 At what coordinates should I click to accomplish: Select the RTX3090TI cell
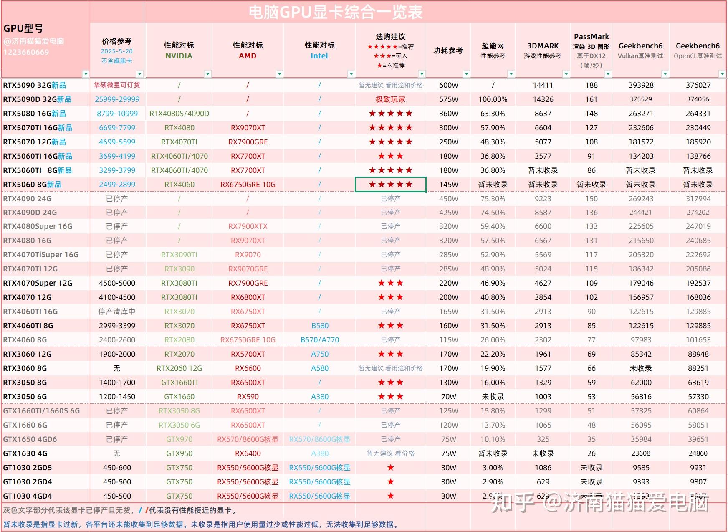point(179,255)
